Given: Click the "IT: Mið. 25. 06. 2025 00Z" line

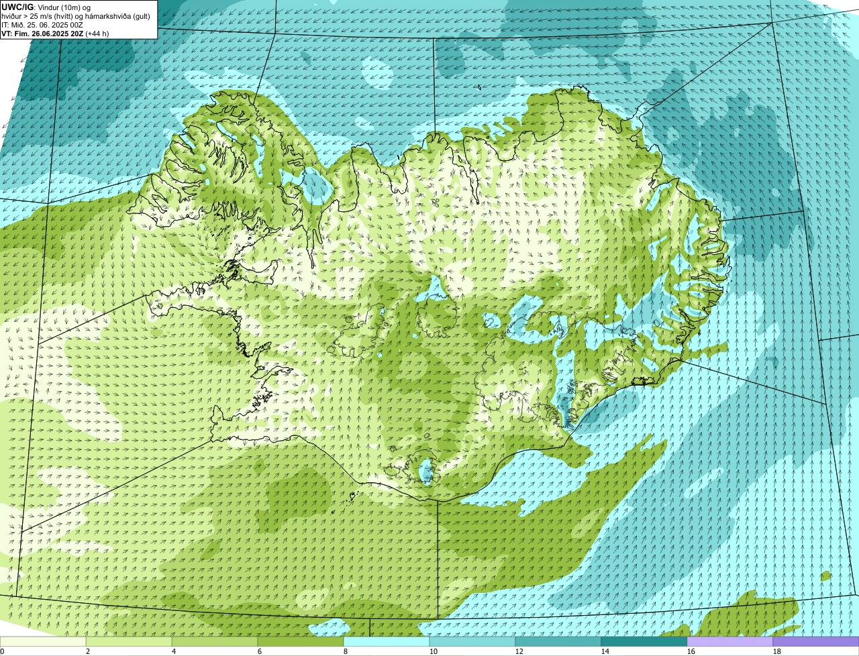Looking at the screenshot, I should coord(42,24).
